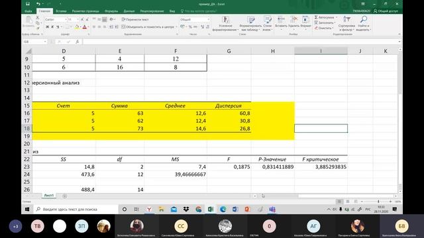Click the Format Painter brush icon
This screenshot has width=424, height=238.
38,28
